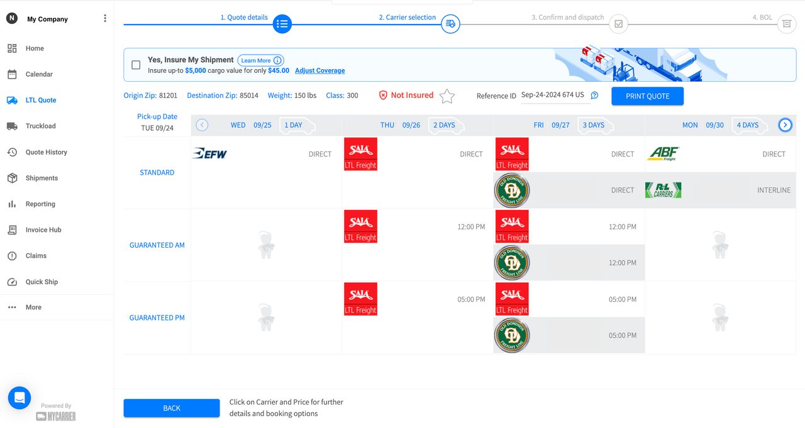
Task: Click the My Company avatar badge
Action: tap(12, 19)
